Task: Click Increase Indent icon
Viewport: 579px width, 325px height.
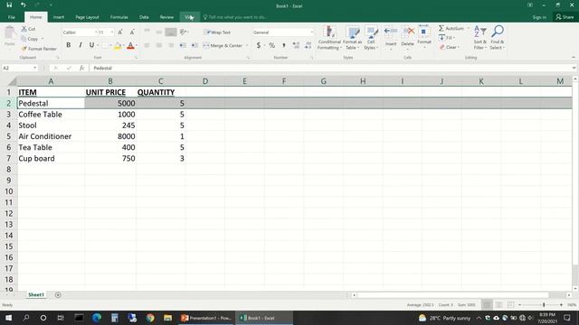Action: [x=195, y=45]
